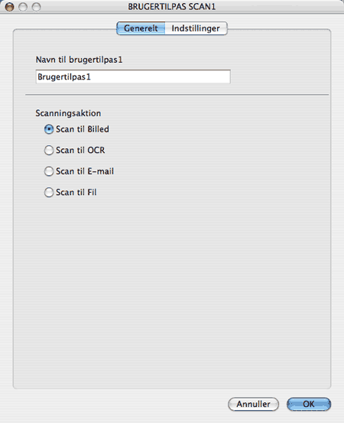Click the 'Scan til Billed' label text
Viewport: 344px width, 423px height.
click(x=83, y=129)
